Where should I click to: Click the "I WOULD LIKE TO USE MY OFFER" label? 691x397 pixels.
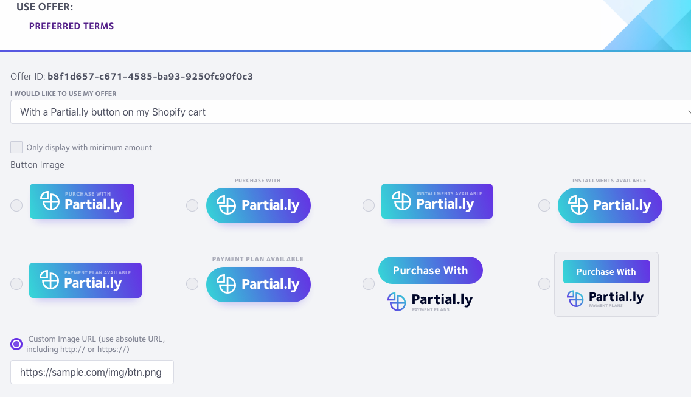pos(63,94)
